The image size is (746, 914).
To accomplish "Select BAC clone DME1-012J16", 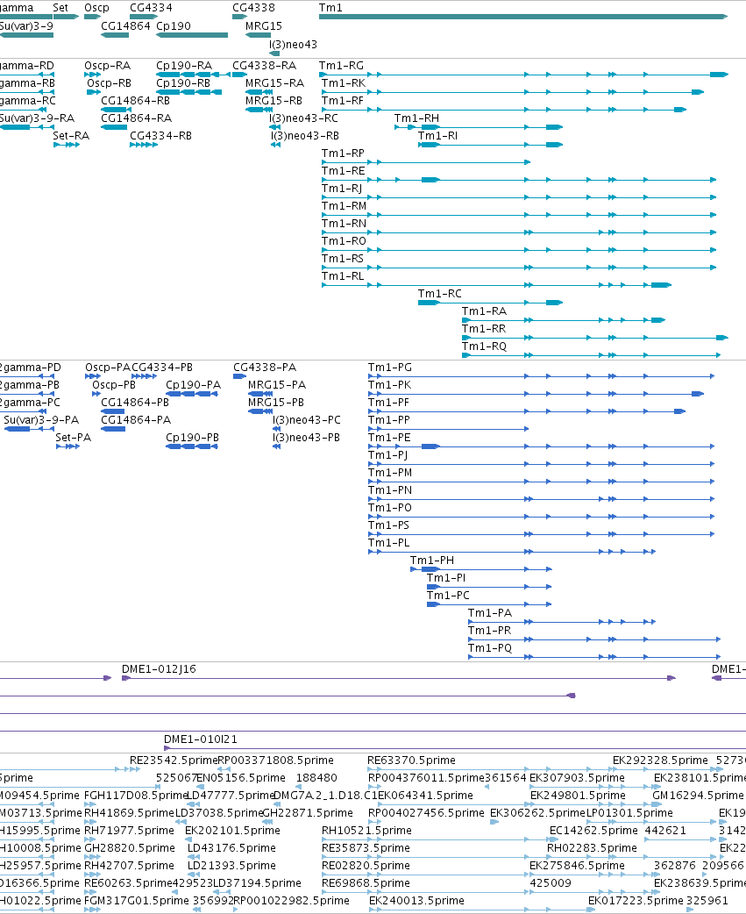I will 399,678.
